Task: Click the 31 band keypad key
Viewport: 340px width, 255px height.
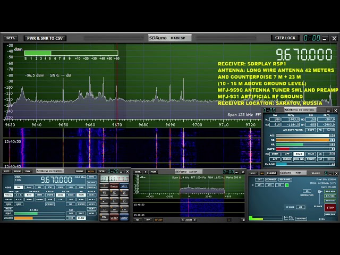Action: click(114, 201)
